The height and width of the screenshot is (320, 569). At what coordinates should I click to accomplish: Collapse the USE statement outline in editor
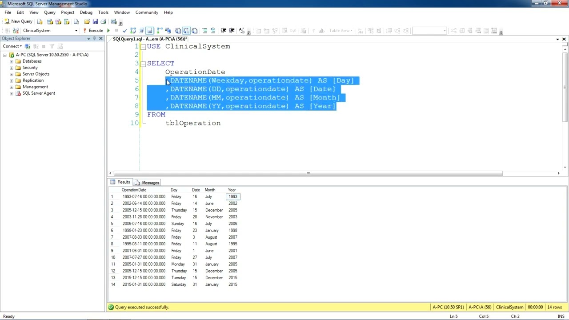[x=143, y=47]
